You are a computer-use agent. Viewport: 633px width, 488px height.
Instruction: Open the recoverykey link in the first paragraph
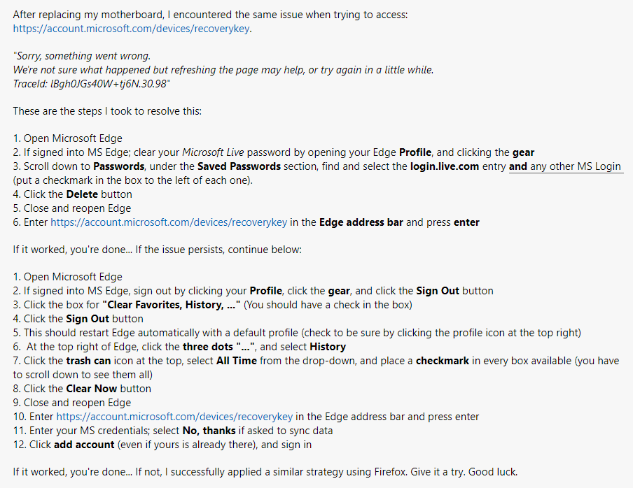(x=131, y=29)
